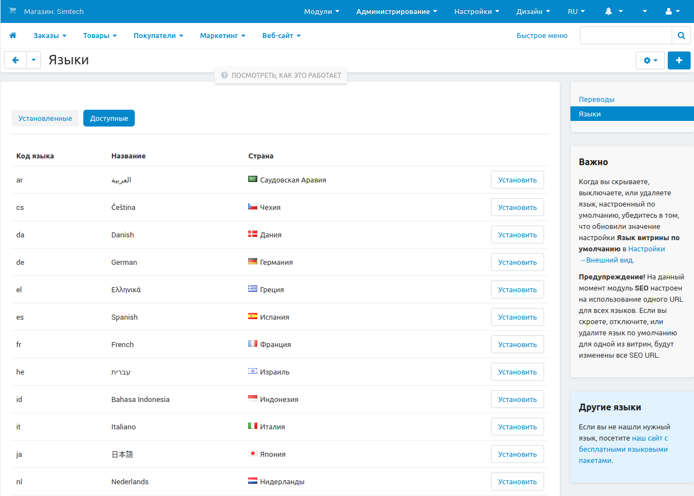Expand the dropdown next to back arrow
Image resolution: width=694 pixels, height=496 pixels.
pyautogui.click(x=34, y=60)
